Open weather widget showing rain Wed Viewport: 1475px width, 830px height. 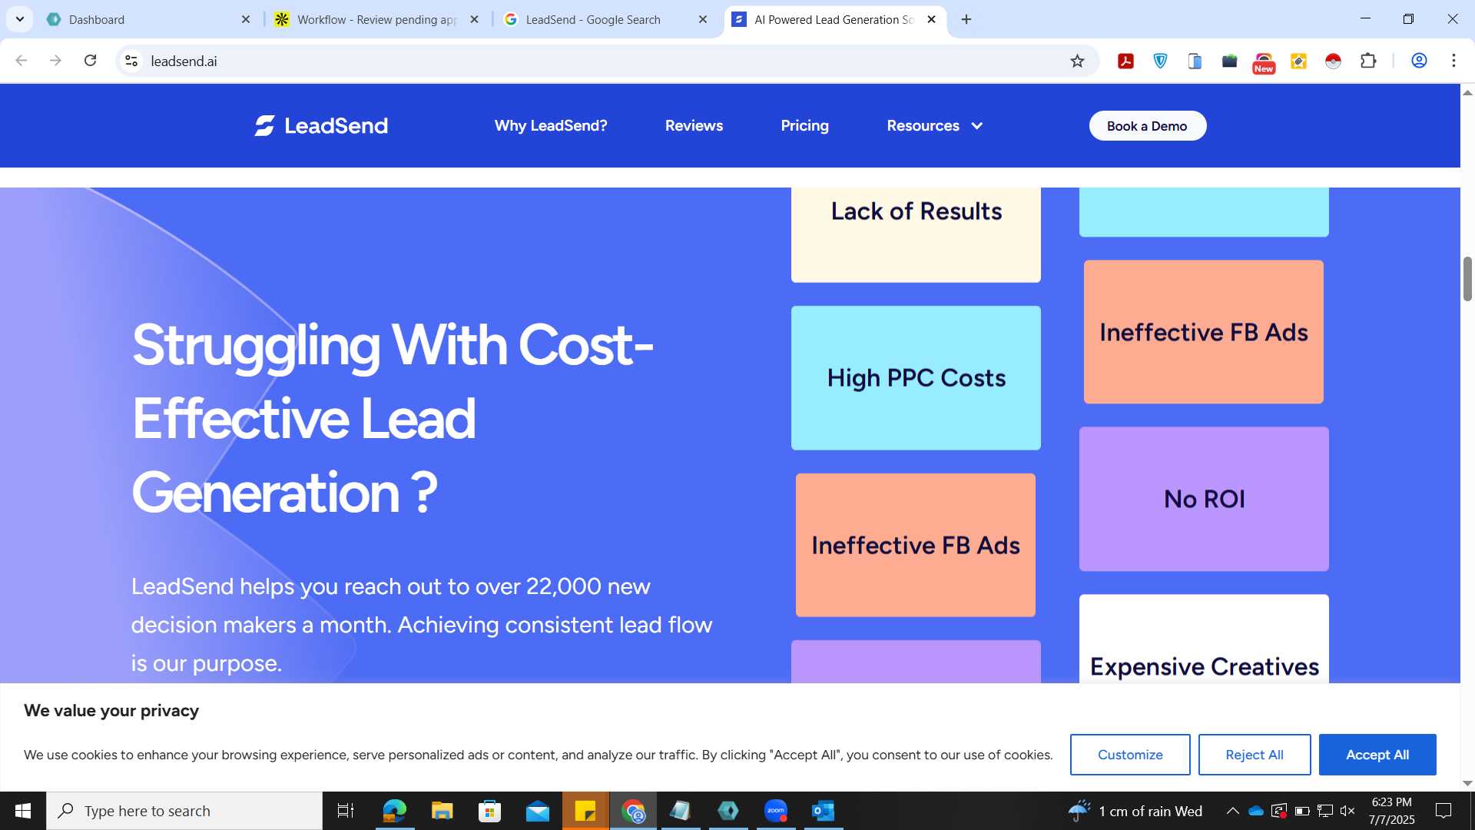coord(1135,811)
